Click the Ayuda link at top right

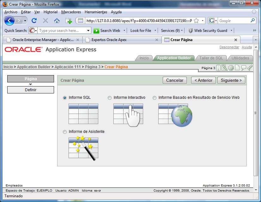tap(247, 47)
